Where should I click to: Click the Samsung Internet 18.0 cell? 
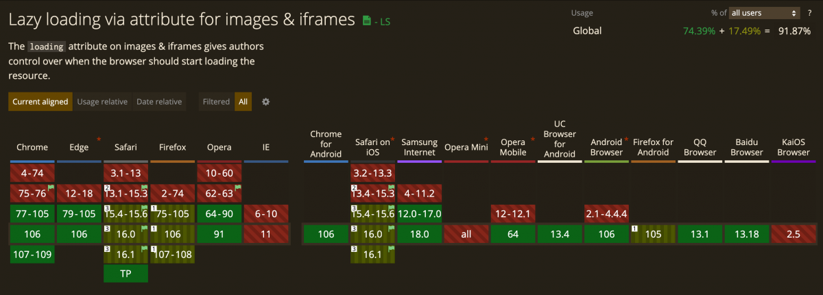[419, 234]
